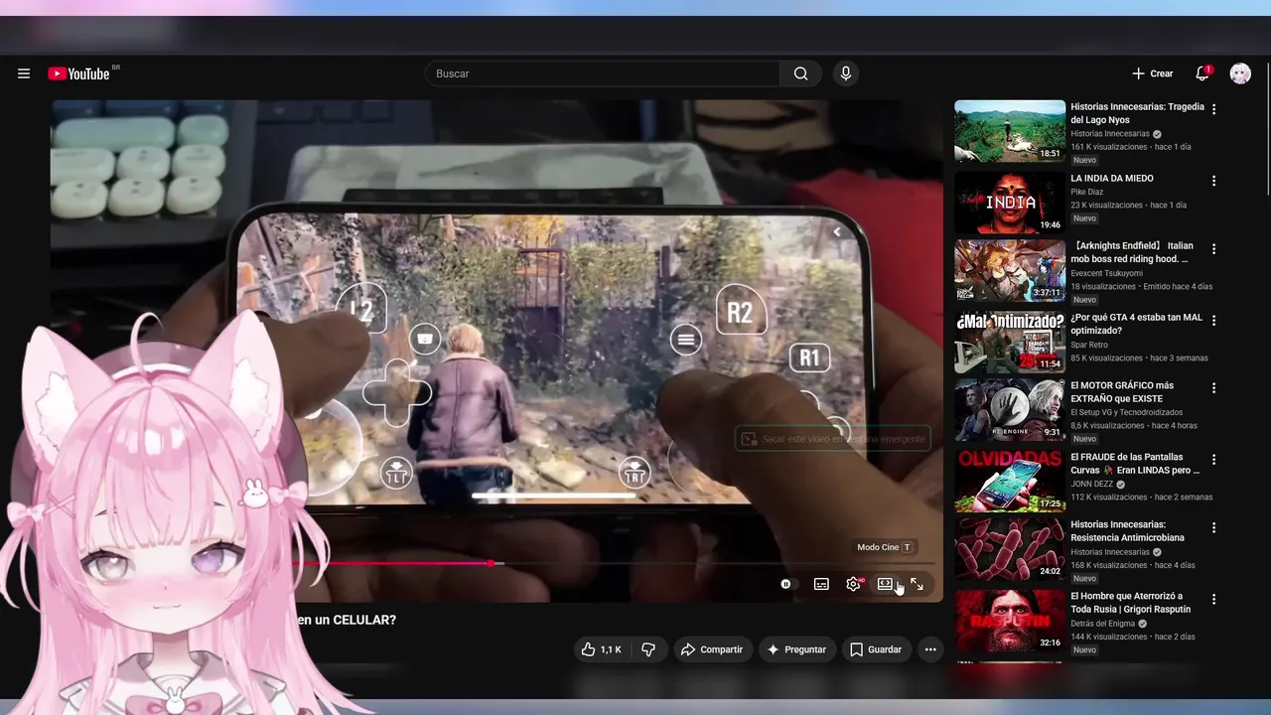
Task: Open the GTA 4 Mal Optimizado thumbnail
Action: [1010, 343]
